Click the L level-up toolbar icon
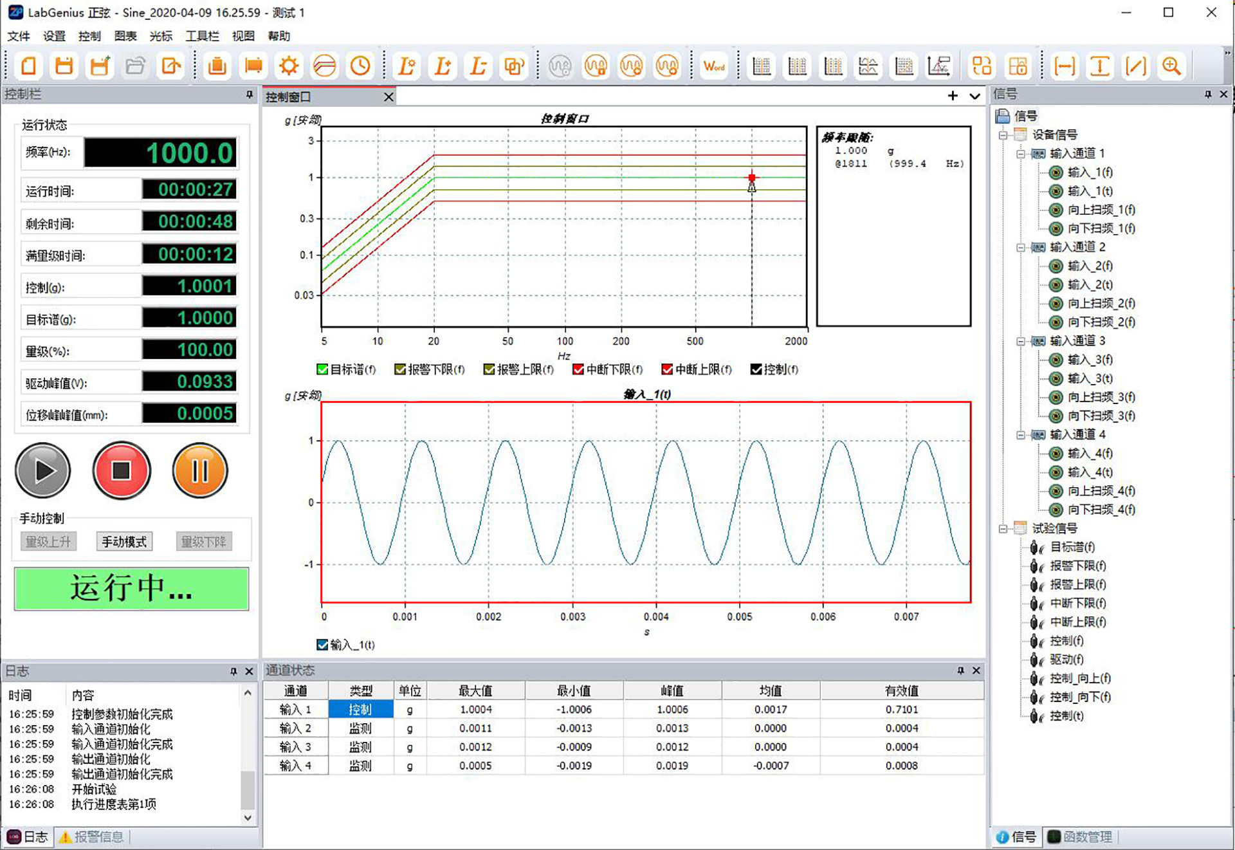This screenshot has height=850, width=1235. pyautogui.click(x=442, y=66)
